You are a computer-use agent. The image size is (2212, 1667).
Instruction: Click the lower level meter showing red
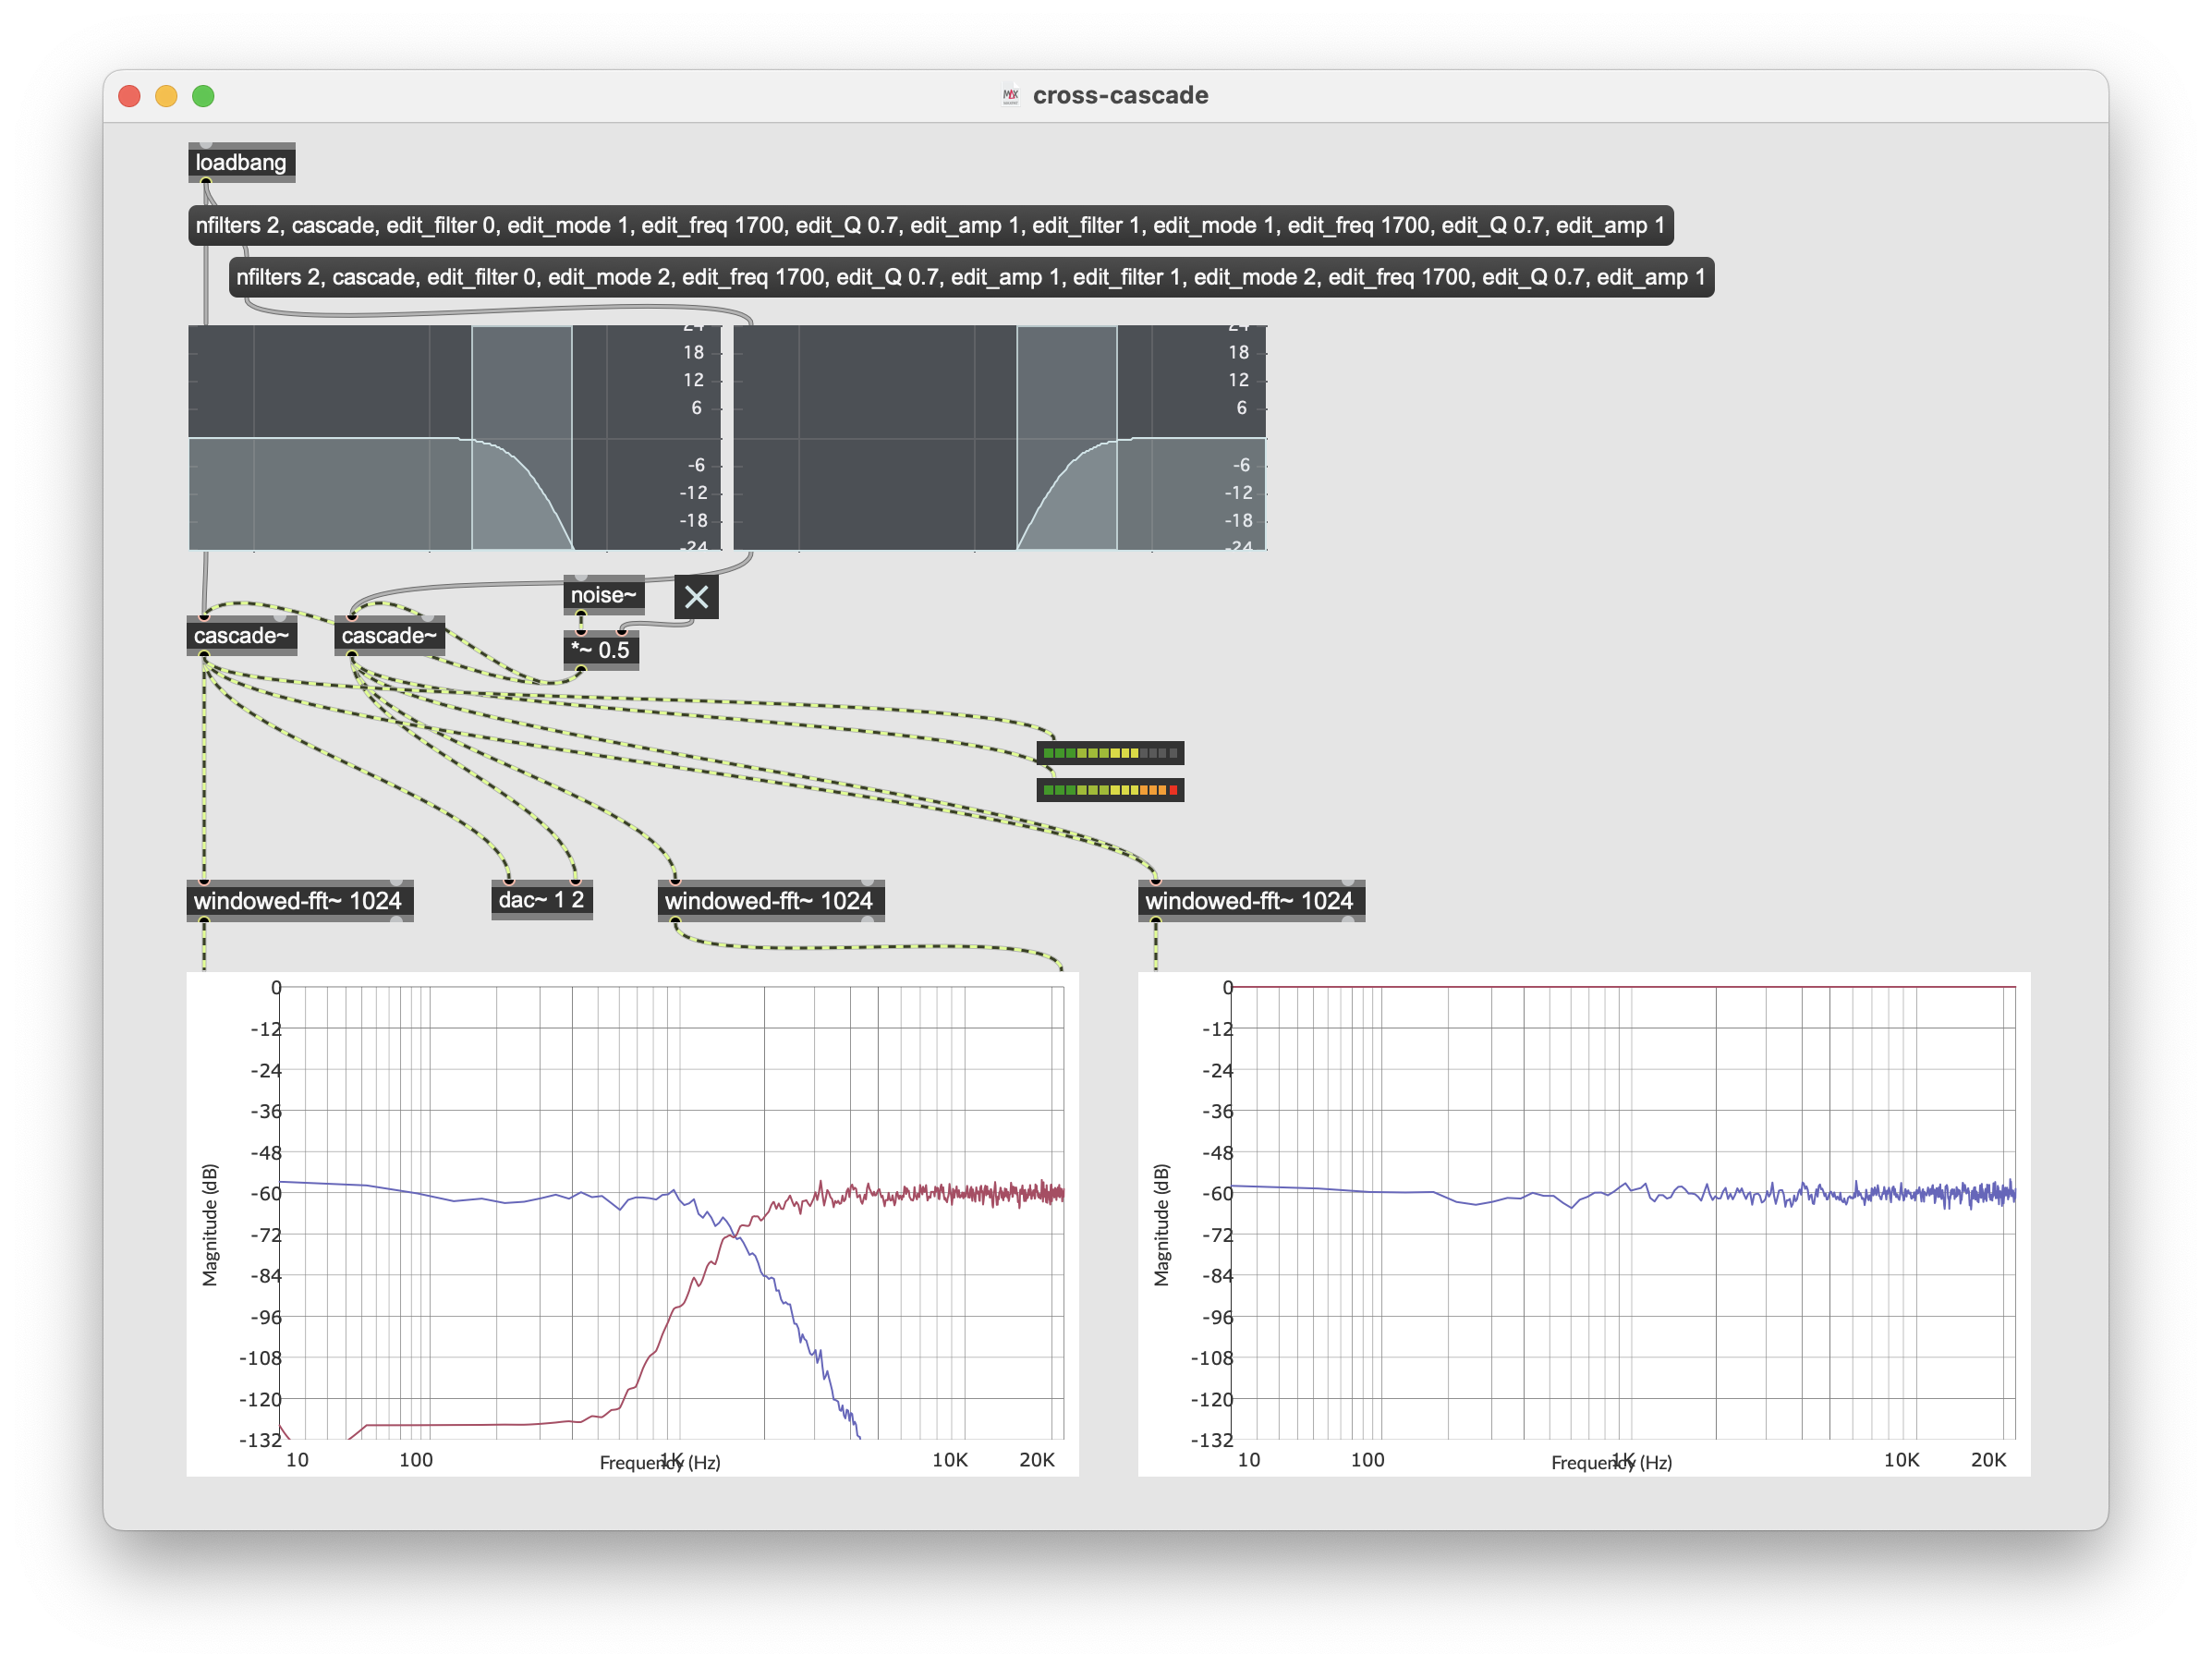pos(1110,790)
